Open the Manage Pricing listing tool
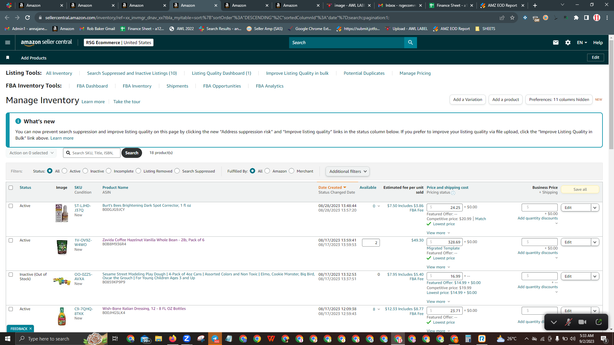Viewport: 614px width, 345px height. coord(415,73)
